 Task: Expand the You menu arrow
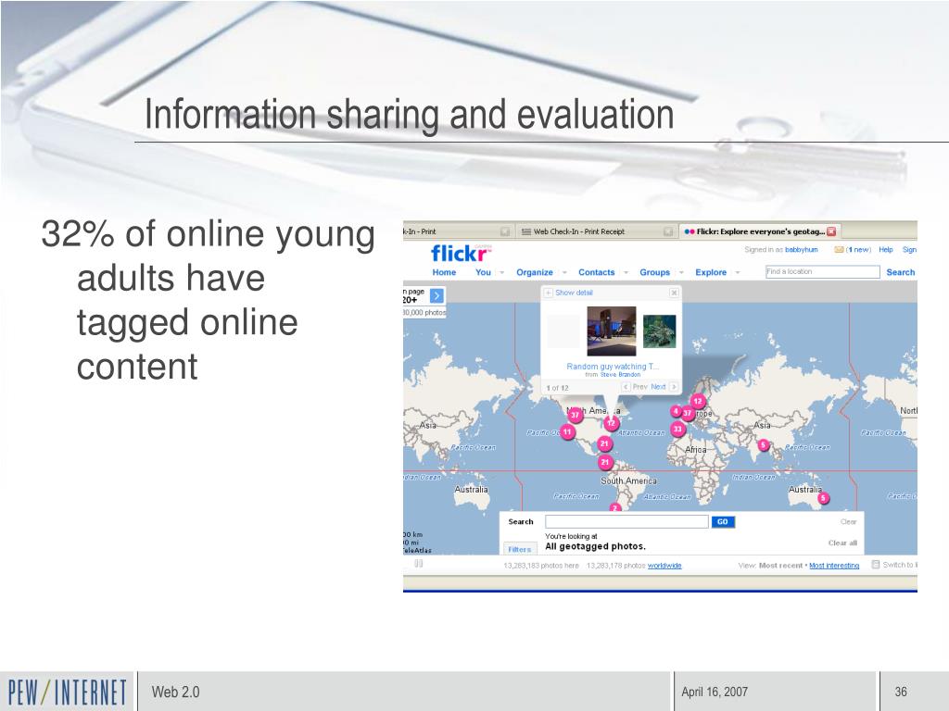pos(501,273)
